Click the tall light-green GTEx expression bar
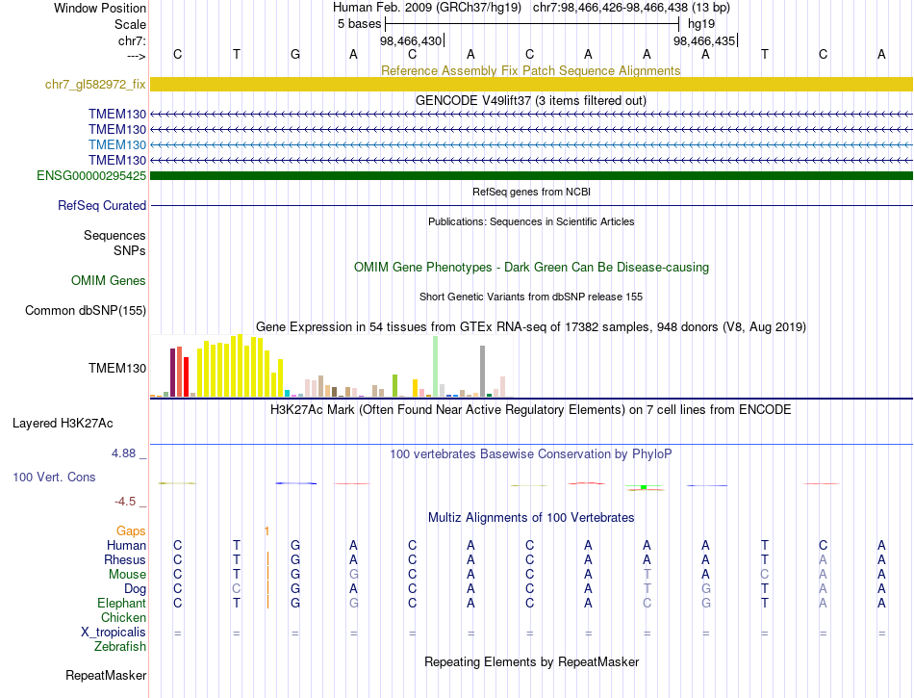 436,366
